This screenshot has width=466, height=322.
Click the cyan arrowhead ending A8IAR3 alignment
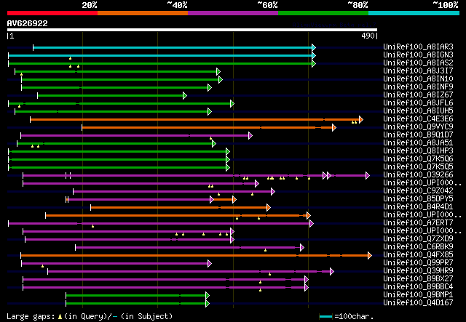pos(314,47)
